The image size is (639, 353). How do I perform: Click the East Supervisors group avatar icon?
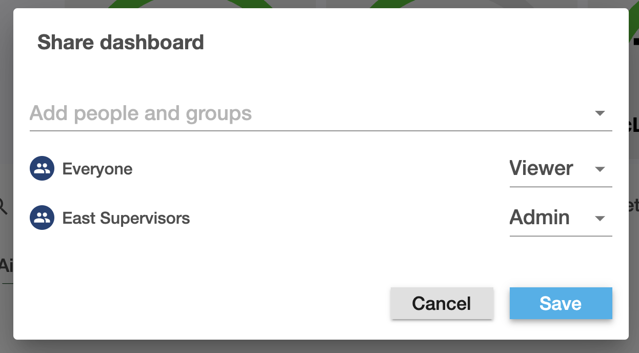coord(42,218)
